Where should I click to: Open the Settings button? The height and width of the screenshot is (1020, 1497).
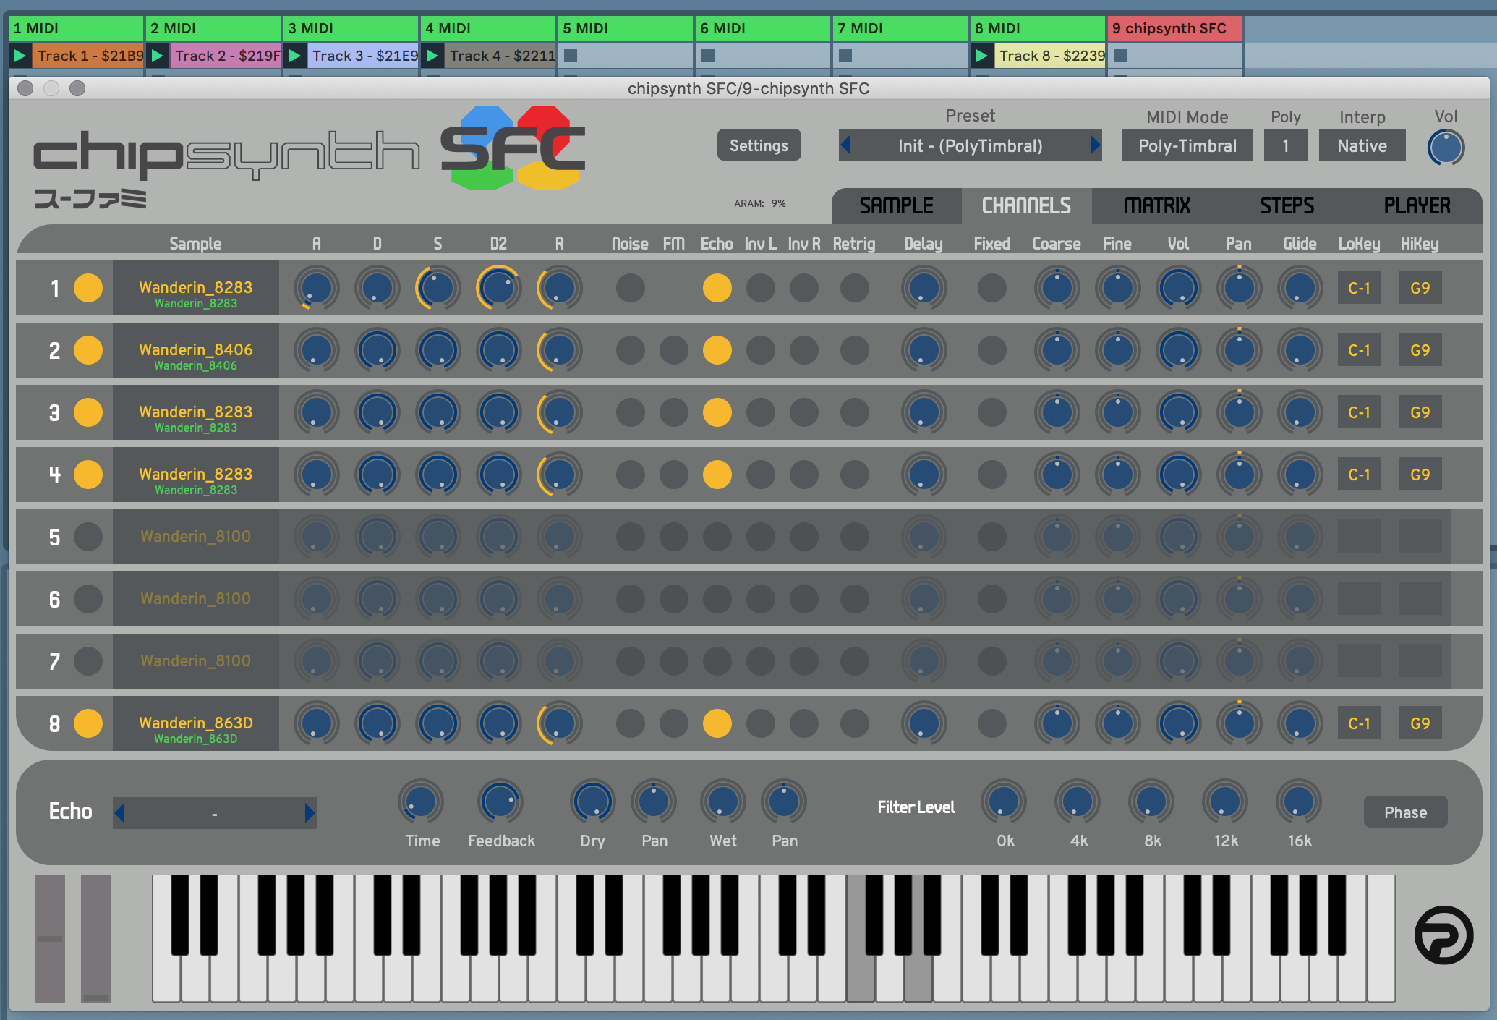(759, 145)
